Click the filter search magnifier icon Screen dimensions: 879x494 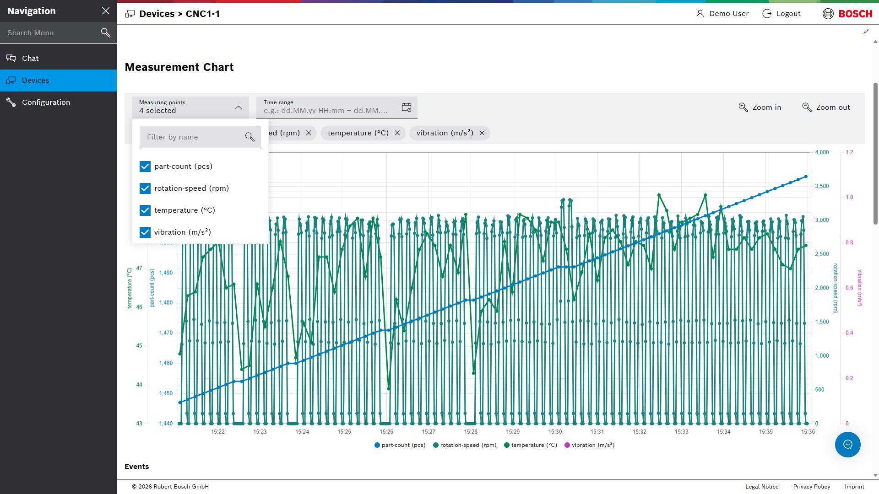click(x=250, y=137)
